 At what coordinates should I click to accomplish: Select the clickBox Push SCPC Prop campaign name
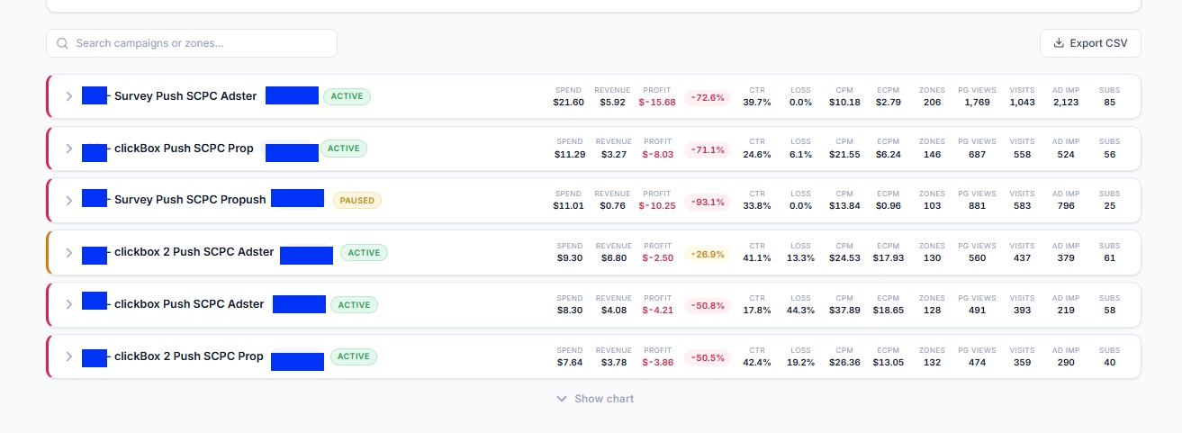(x=184, y=149)
